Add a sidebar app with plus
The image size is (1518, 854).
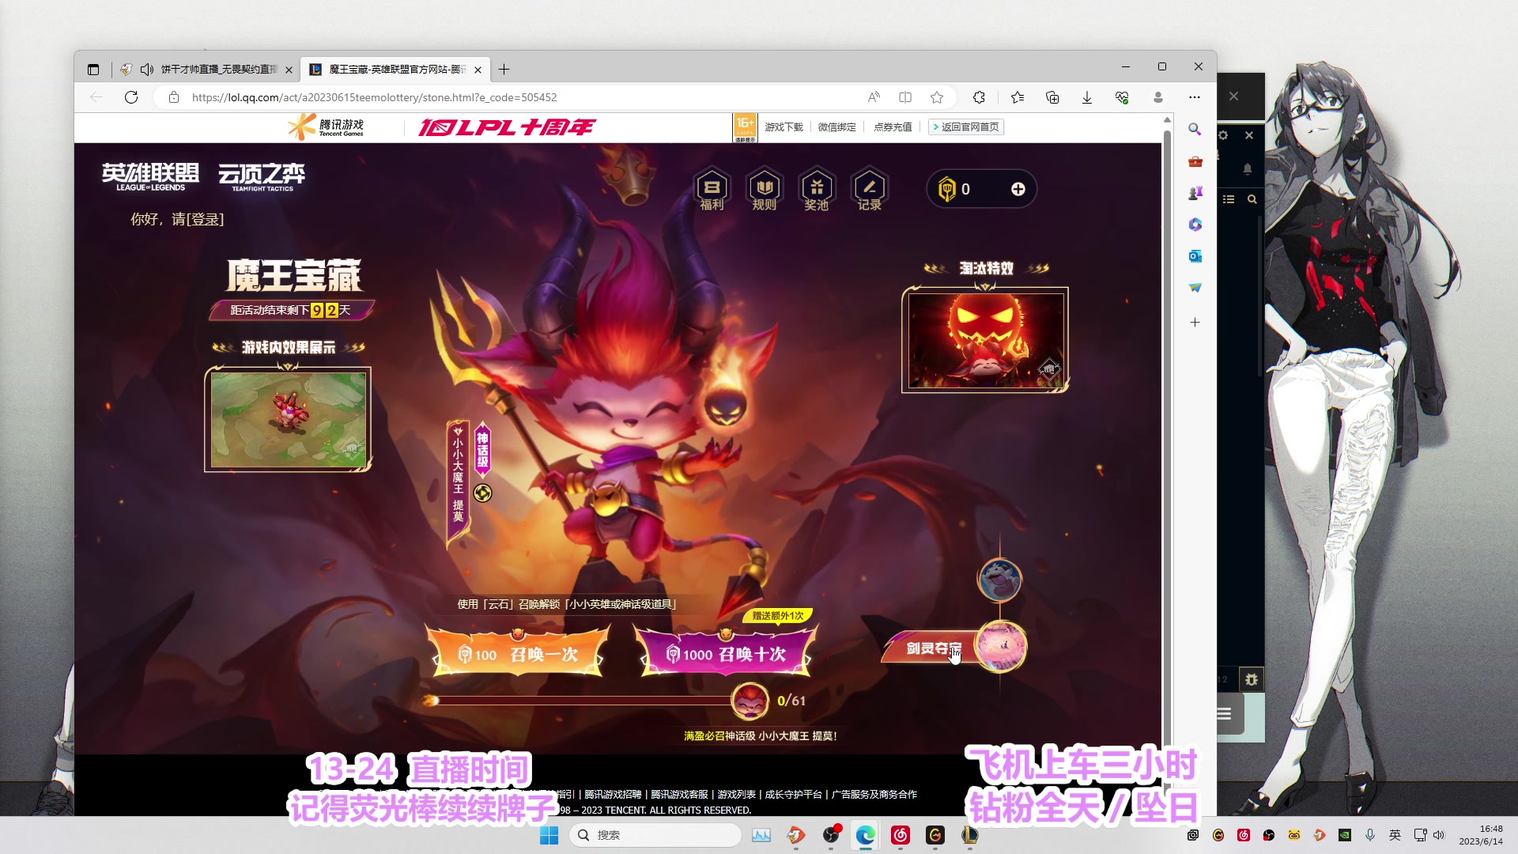(x=1195, y=323)
